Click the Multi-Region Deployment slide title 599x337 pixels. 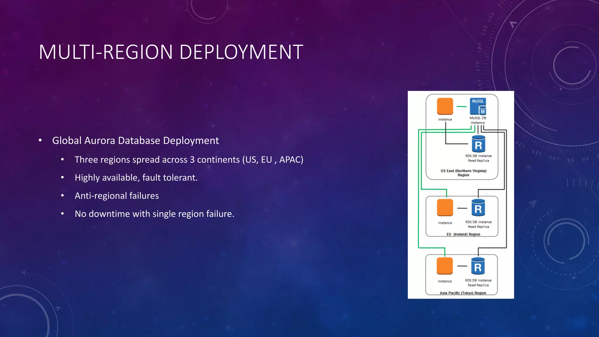pyautogui.click(x=171, y=52)
